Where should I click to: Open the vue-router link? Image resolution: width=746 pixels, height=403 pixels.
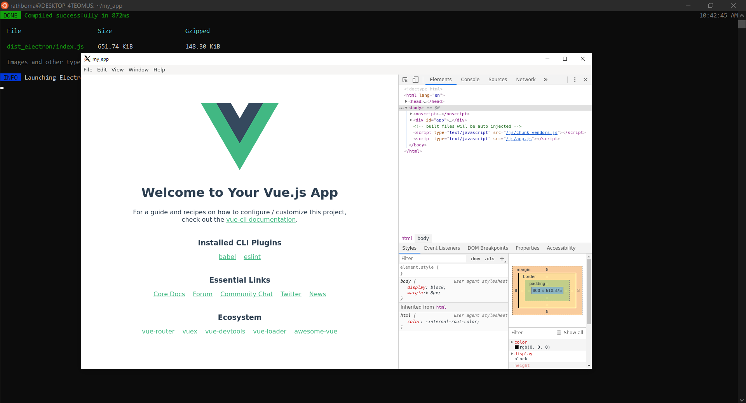pyautogui.click(x=158, y=332)
